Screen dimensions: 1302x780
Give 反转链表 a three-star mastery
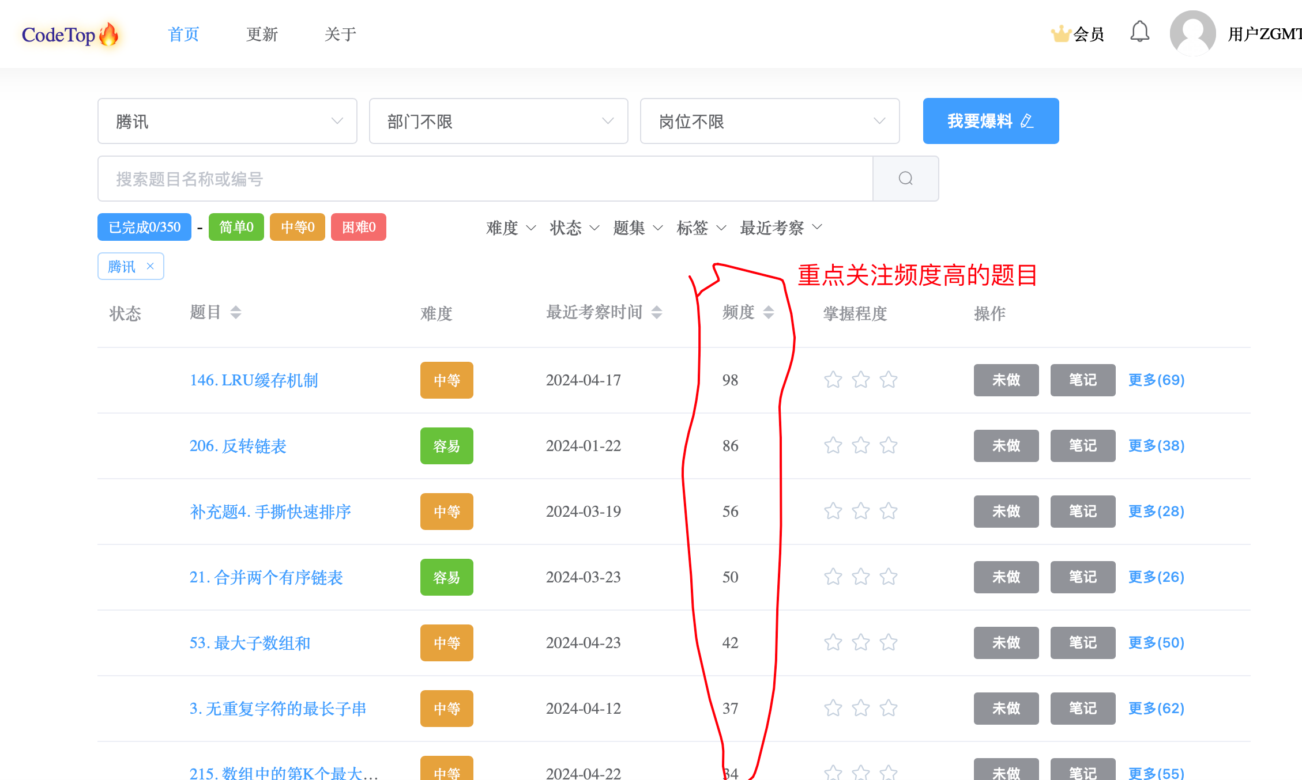tap(889, 446)
